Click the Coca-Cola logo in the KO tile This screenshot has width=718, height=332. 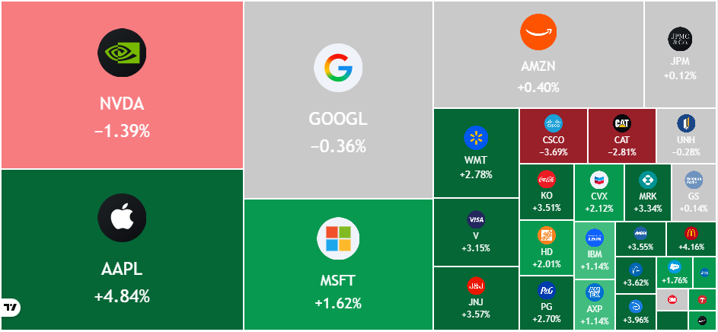coord(546,179)
